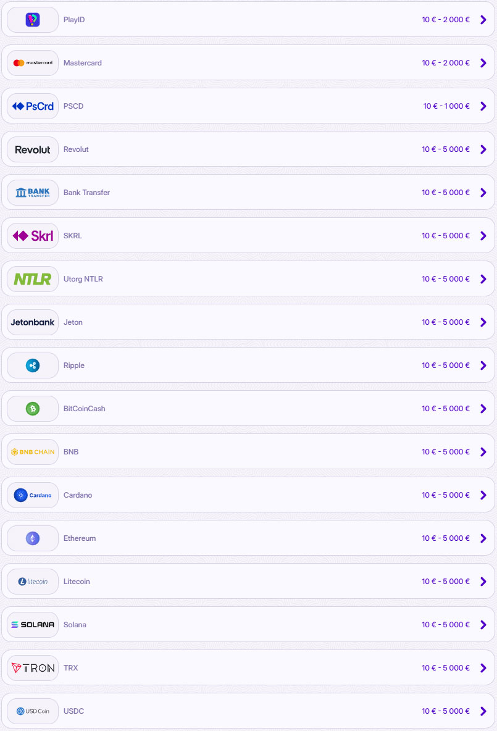The image size is (497, 731).
Task: Click the Revolut logo badge
Action: tap(33, 149)
